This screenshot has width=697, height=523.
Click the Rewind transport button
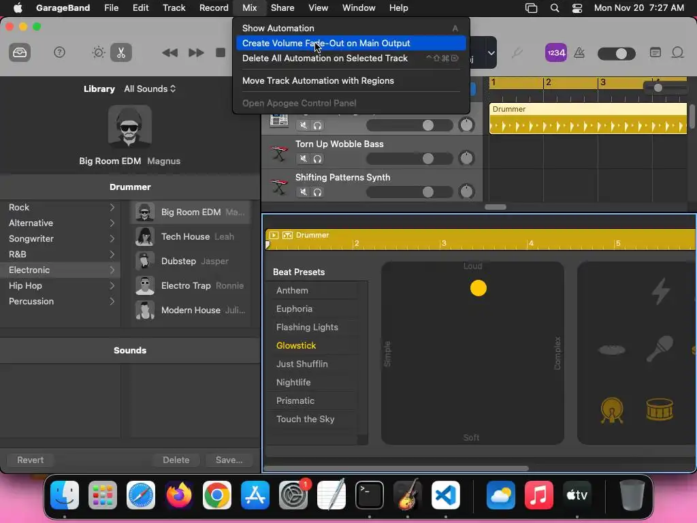point(169,53)
